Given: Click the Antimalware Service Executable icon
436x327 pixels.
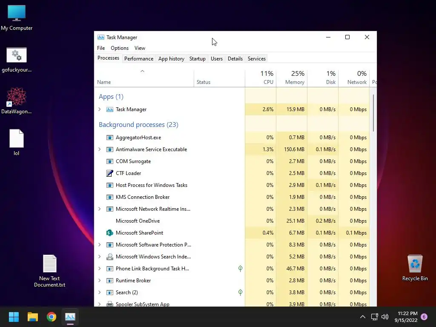Looking at the screenshot, I should (110, 149).
